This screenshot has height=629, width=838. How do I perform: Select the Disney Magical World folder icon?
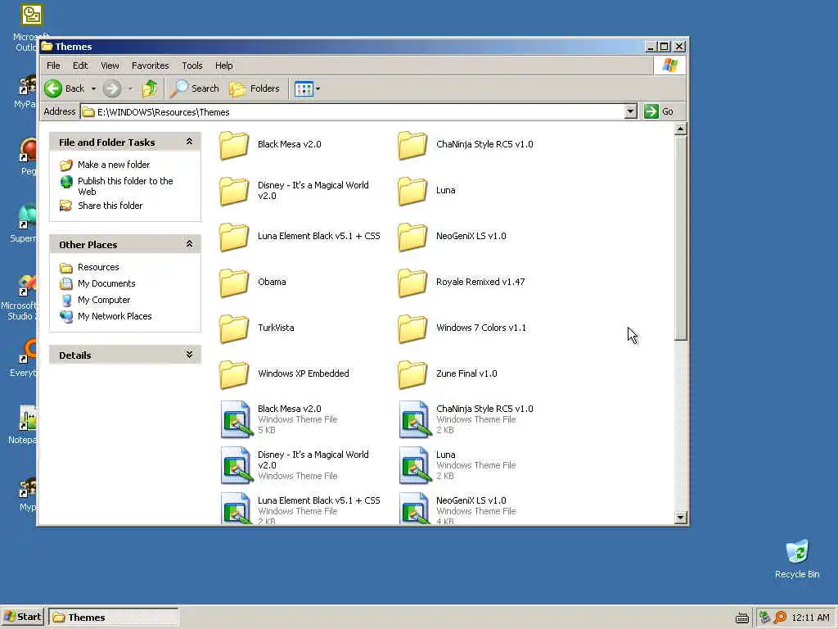coord(234,191)
